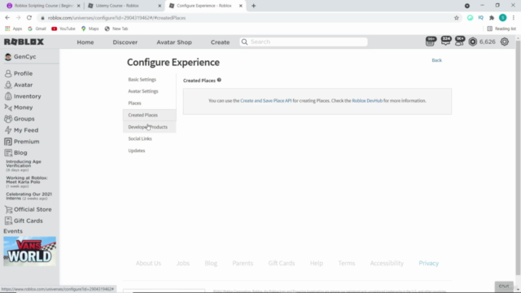Open Blog in the sidebar
The height and width of the screenshot is (293, 521).
pos(16,153)
